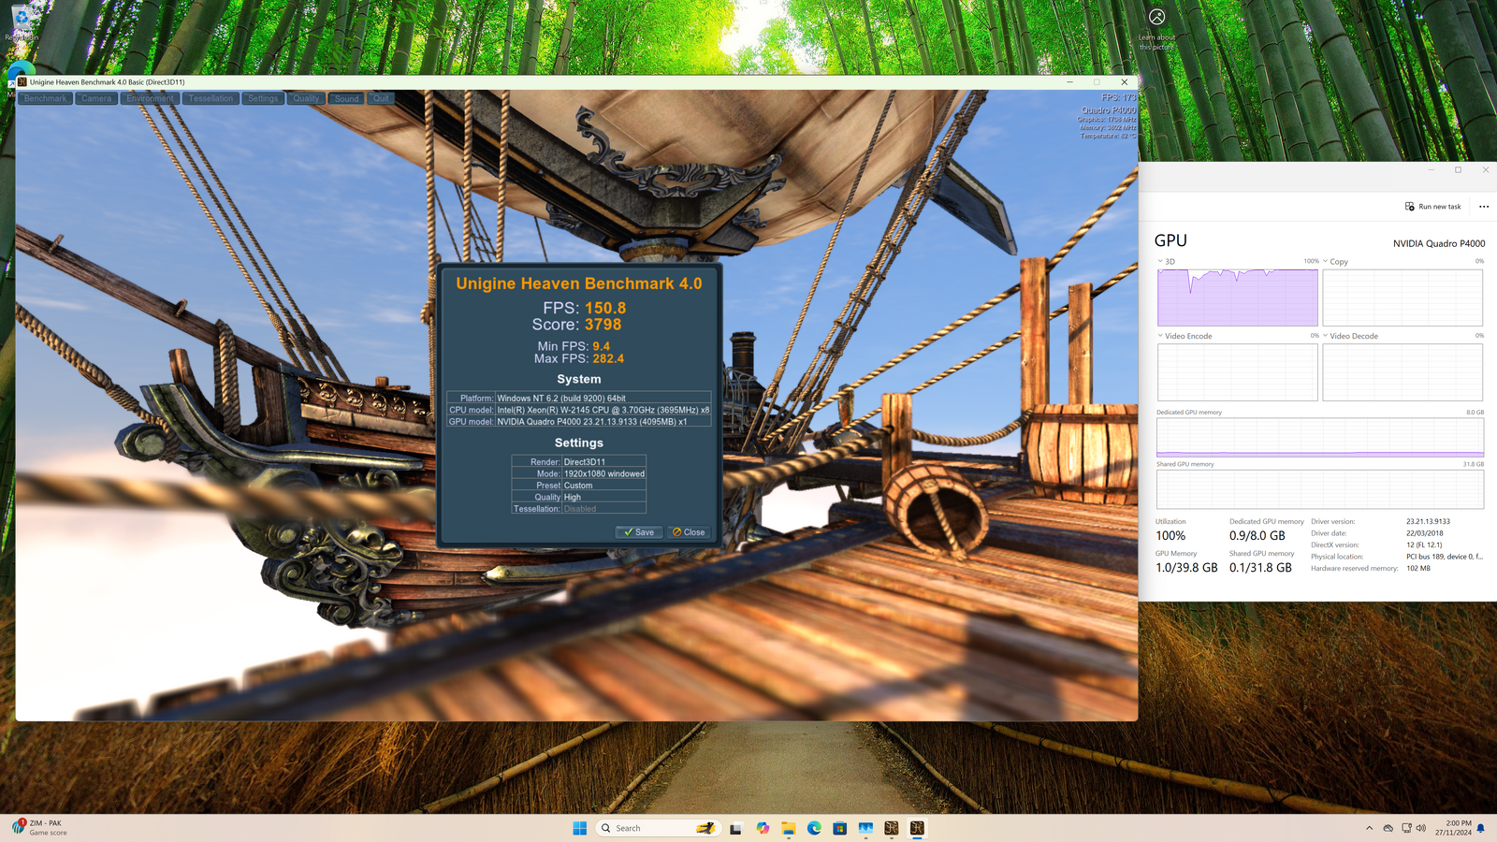Open Task View from the taskbar
The width and height of the screenshot is (1497, 842).
click(736, 828)
